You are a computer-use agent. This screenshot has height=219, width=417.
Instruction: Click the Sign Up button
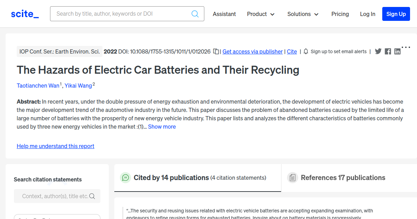(x=396, y=14)
